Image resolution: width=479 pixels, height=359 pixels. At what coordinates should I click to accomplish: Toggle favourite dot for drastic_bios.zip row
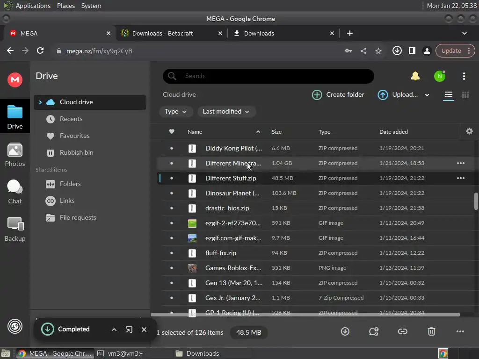[x=171, y=208]
